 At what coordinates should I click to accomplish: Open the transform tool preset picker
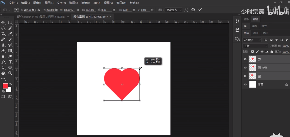click(x=7, y=10)
